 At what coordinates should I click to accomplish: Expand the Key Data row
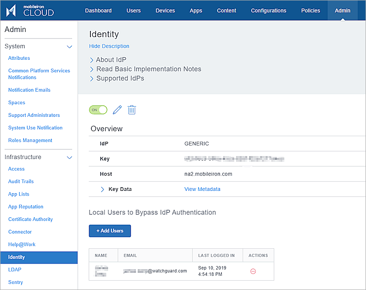(103, 189)
